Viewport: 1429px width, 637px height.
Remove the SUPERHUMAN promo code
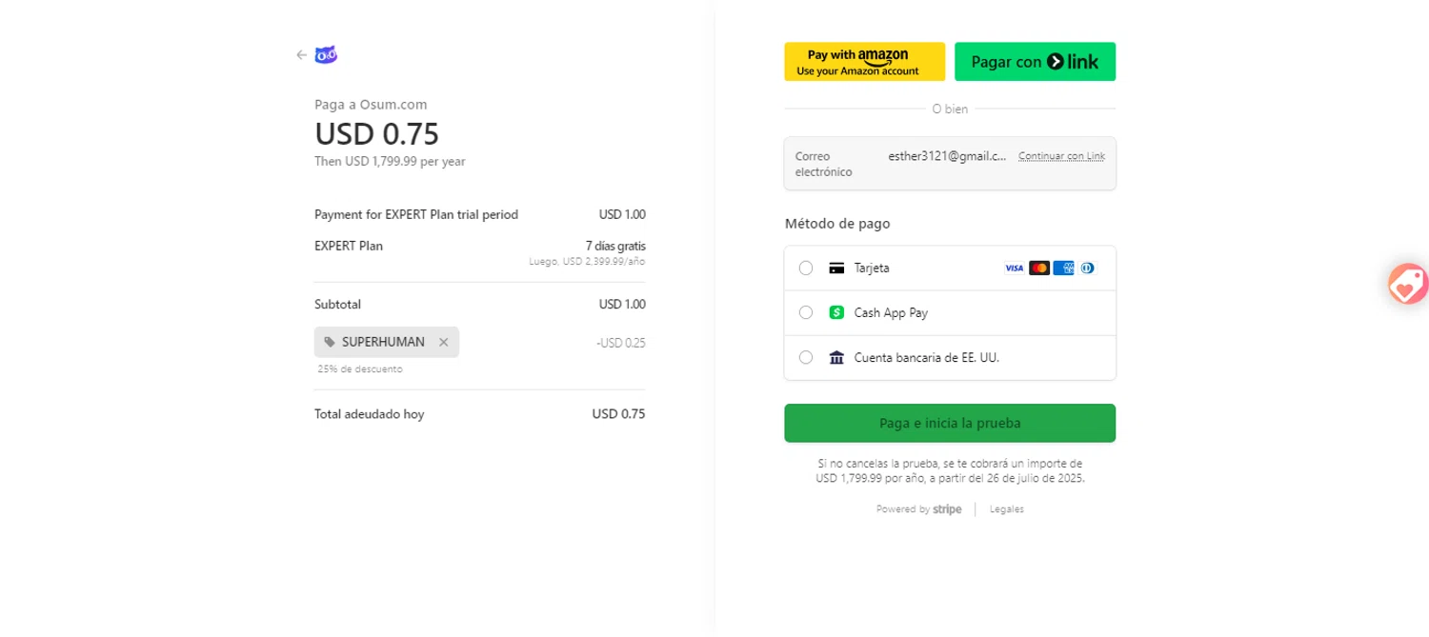click(443, 343)
